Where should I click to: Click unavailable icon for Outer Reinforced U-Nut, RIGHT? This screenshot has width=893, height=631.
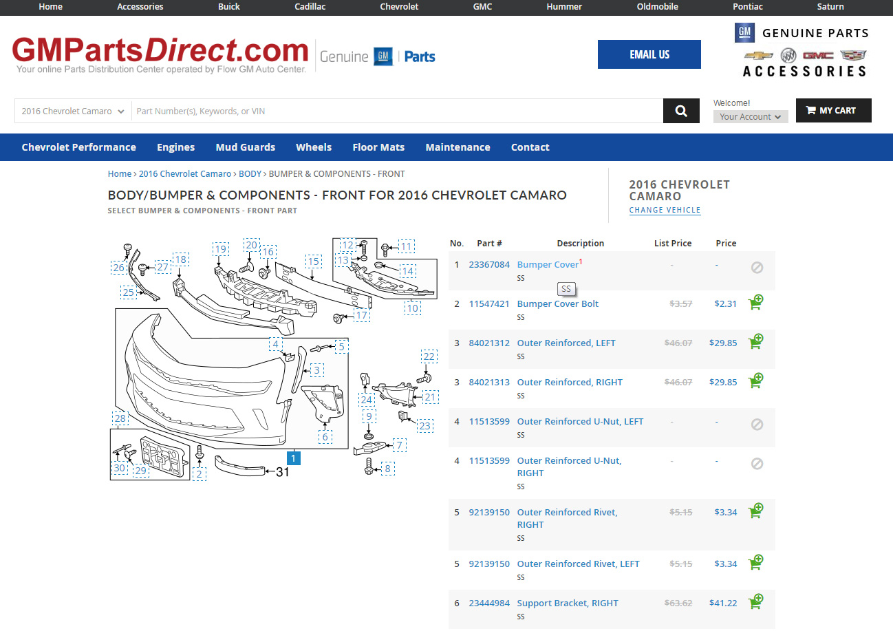757,464
